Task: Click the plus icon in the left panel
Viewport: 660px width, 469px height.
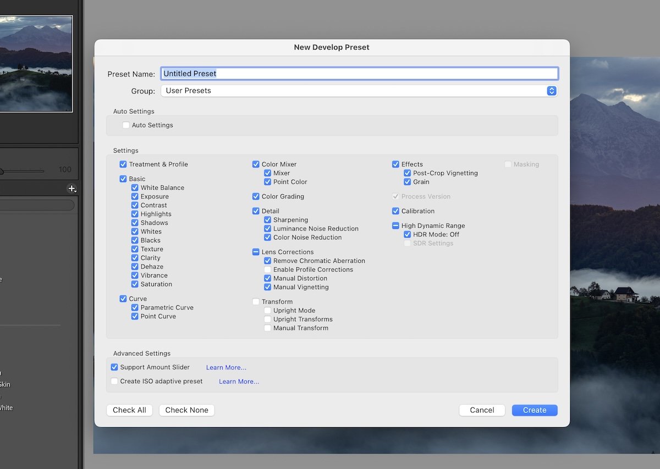Action: [72, 189]
